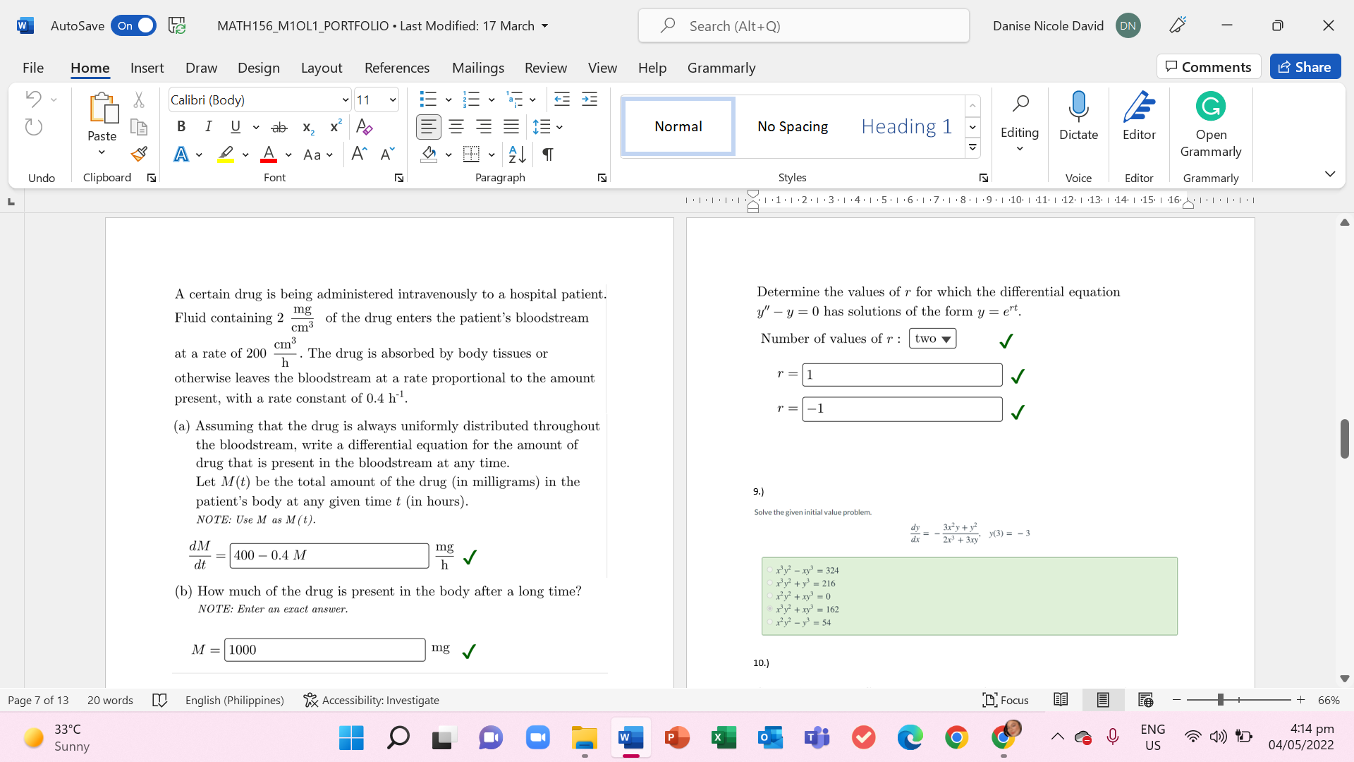Switch to Read Mode view
1354x762 pixels.
click(x=1061, y=700)
